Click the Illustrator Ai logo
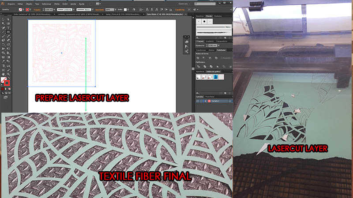Image resolution: width=353 pixels, height=198 pixels. point(3,4)
